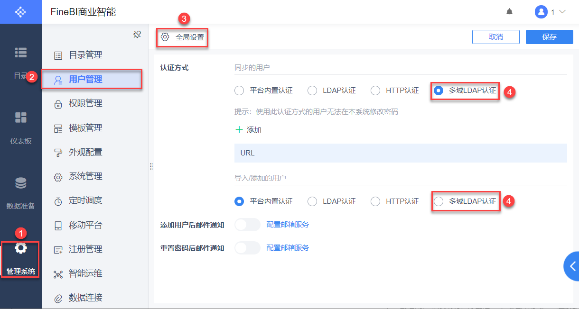579x309 pixels.
Task: Open 权限管理 in the admin menu
Action: pyautogui.click(x=85, y=103)
